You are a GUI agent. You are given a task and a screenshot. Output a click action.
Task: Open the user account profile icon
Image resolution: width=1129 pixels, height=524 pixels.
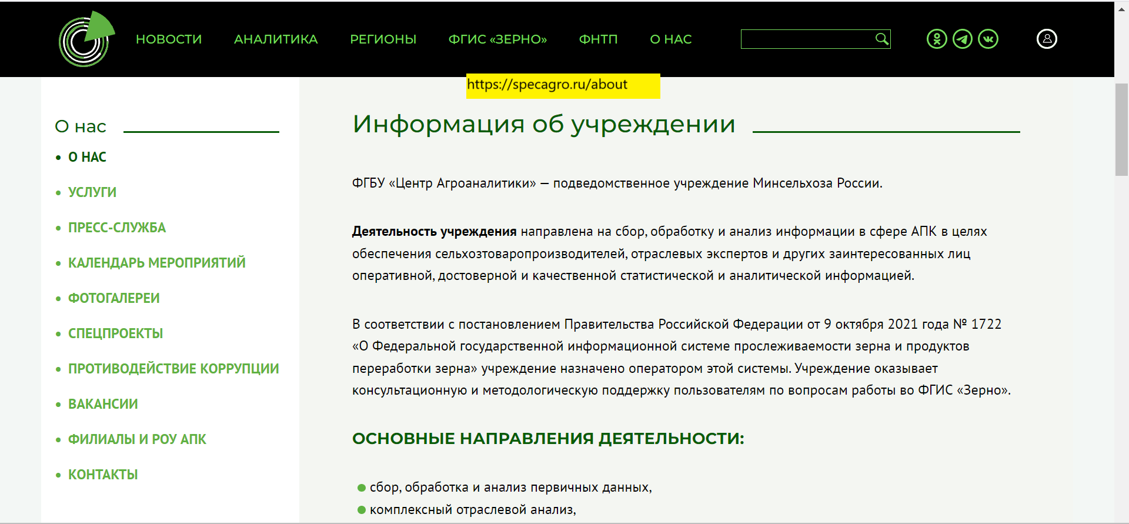tap(1047, 39)
